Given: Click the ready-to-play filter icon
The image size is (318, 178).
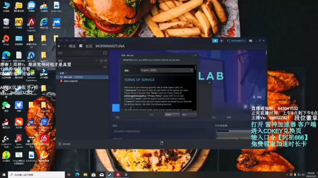Looking at the screenshot, I should click(x=106, y=61).
